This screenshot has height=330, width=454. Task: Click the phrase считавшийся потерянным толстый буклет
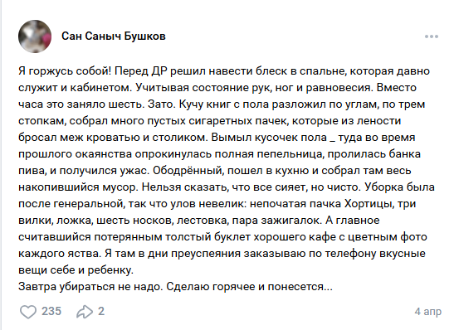click(134, 237)
